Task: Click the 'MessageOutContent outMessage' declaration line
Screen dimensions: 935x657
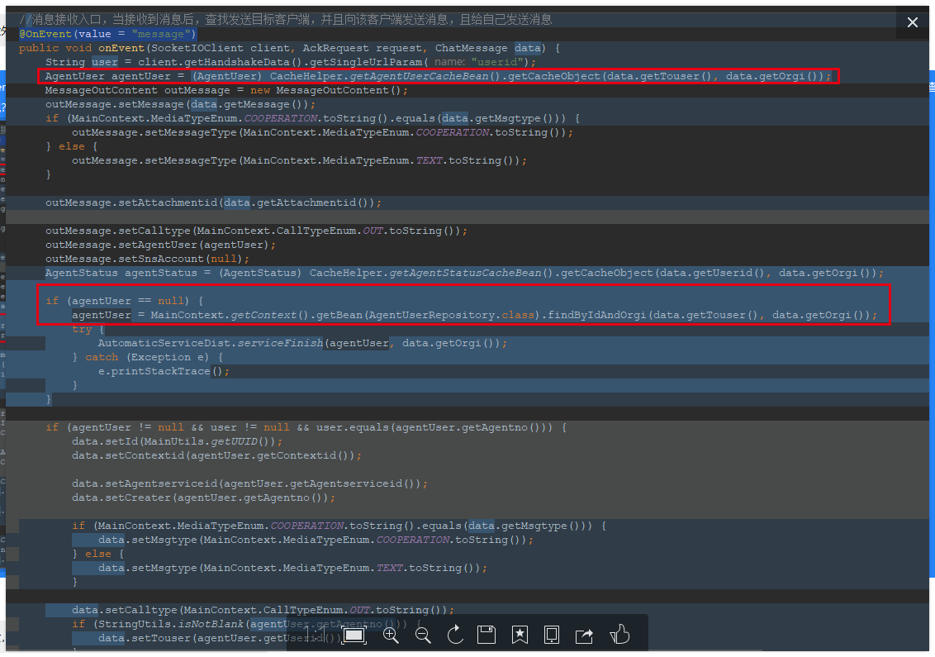Action: [x=226, y=90]
